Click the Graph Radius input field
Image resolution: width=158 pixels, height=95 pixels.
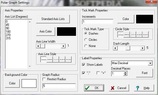tap(59, 86)
